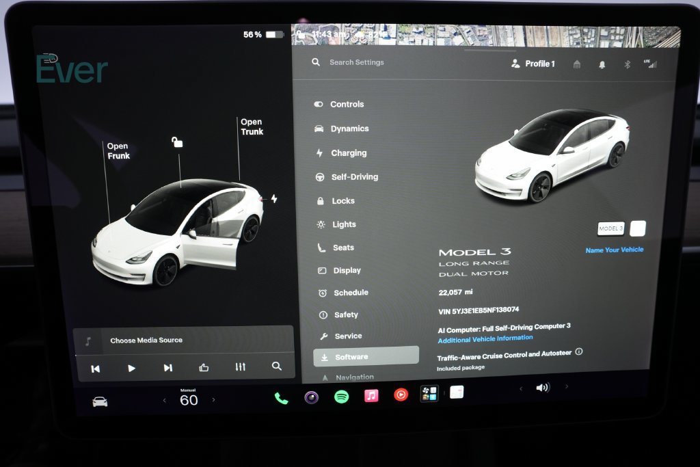This screenshot has width=700, height=467.
Task: Click the Name Your Vehicle link
Action: (x=615, y=250)
